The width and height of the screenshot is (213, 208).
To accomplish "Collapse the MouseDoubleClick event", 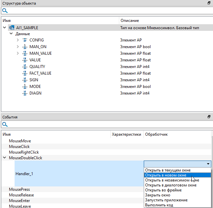I will click(x=4, y=158).
